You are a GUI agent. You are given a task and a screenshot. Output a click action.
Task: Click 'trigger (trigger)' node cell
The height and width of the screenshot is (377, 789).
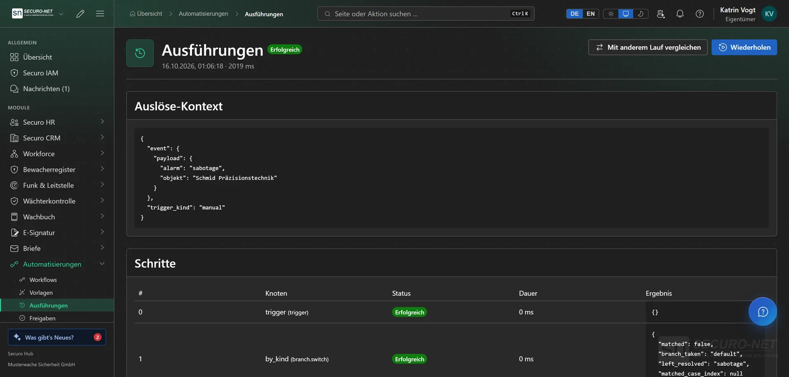click(x=287, y=312)
